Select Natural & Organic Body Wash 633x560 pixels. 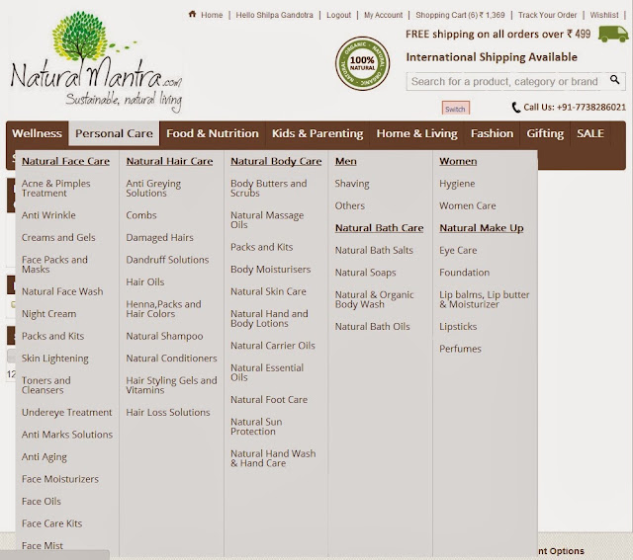click(x=374, y=299)
